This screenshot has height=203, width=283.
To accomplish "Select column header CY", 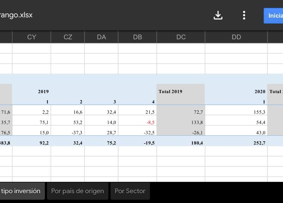I will 31,37.
